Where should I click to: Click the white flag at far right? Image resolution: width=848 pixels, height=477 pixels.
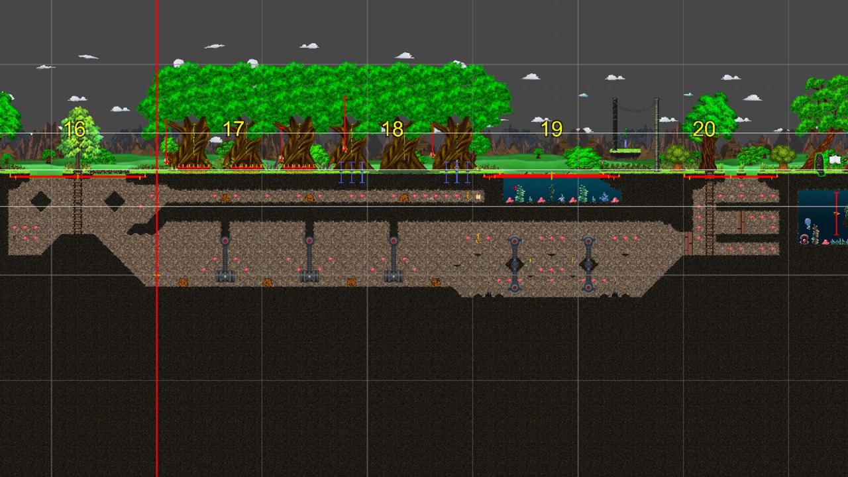pos(835,160)
